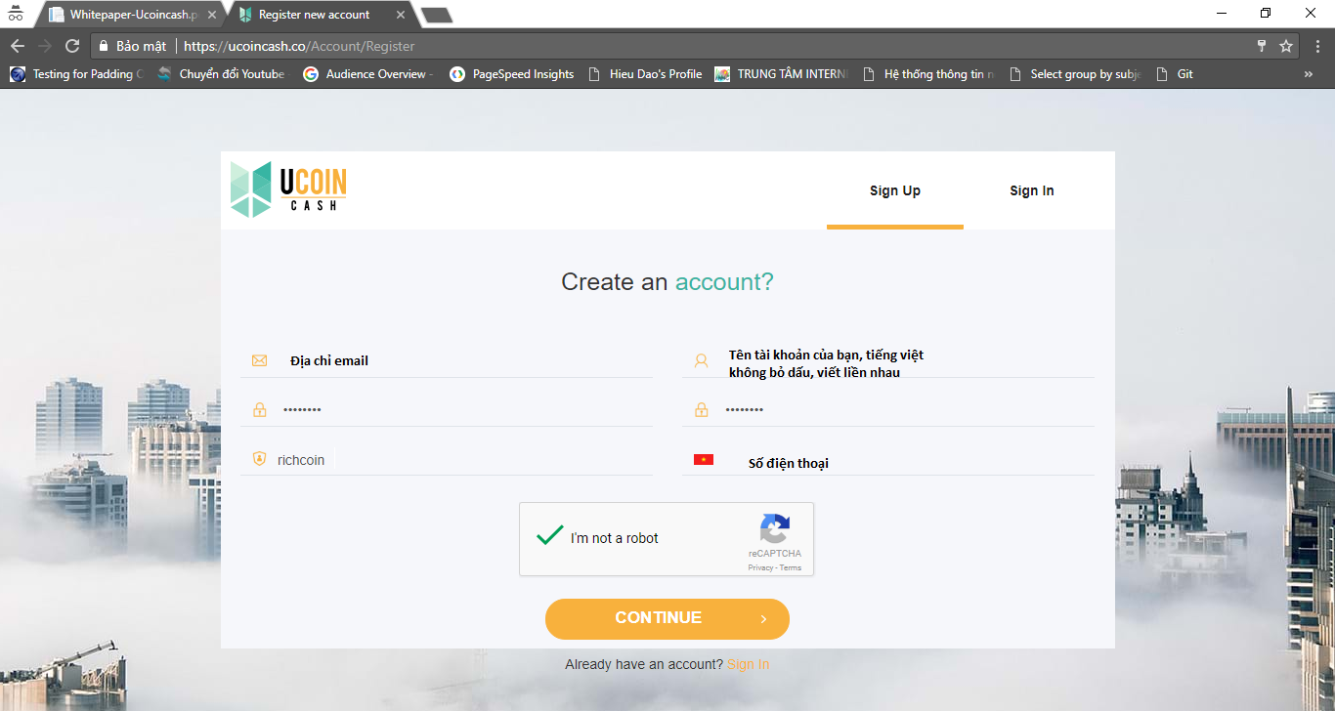The image size is (1335, 711).
Task: Click the Ucoin Cash logo
Action: pos(288,189)
